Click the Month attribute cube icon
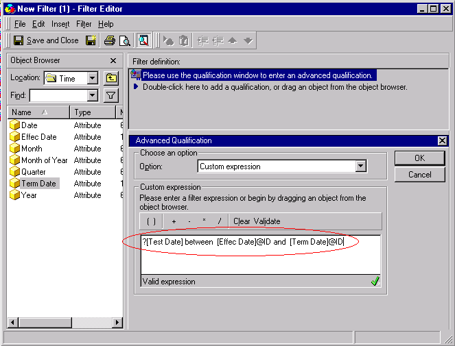This screenshot has height=346, width=455. click(14, 149)
